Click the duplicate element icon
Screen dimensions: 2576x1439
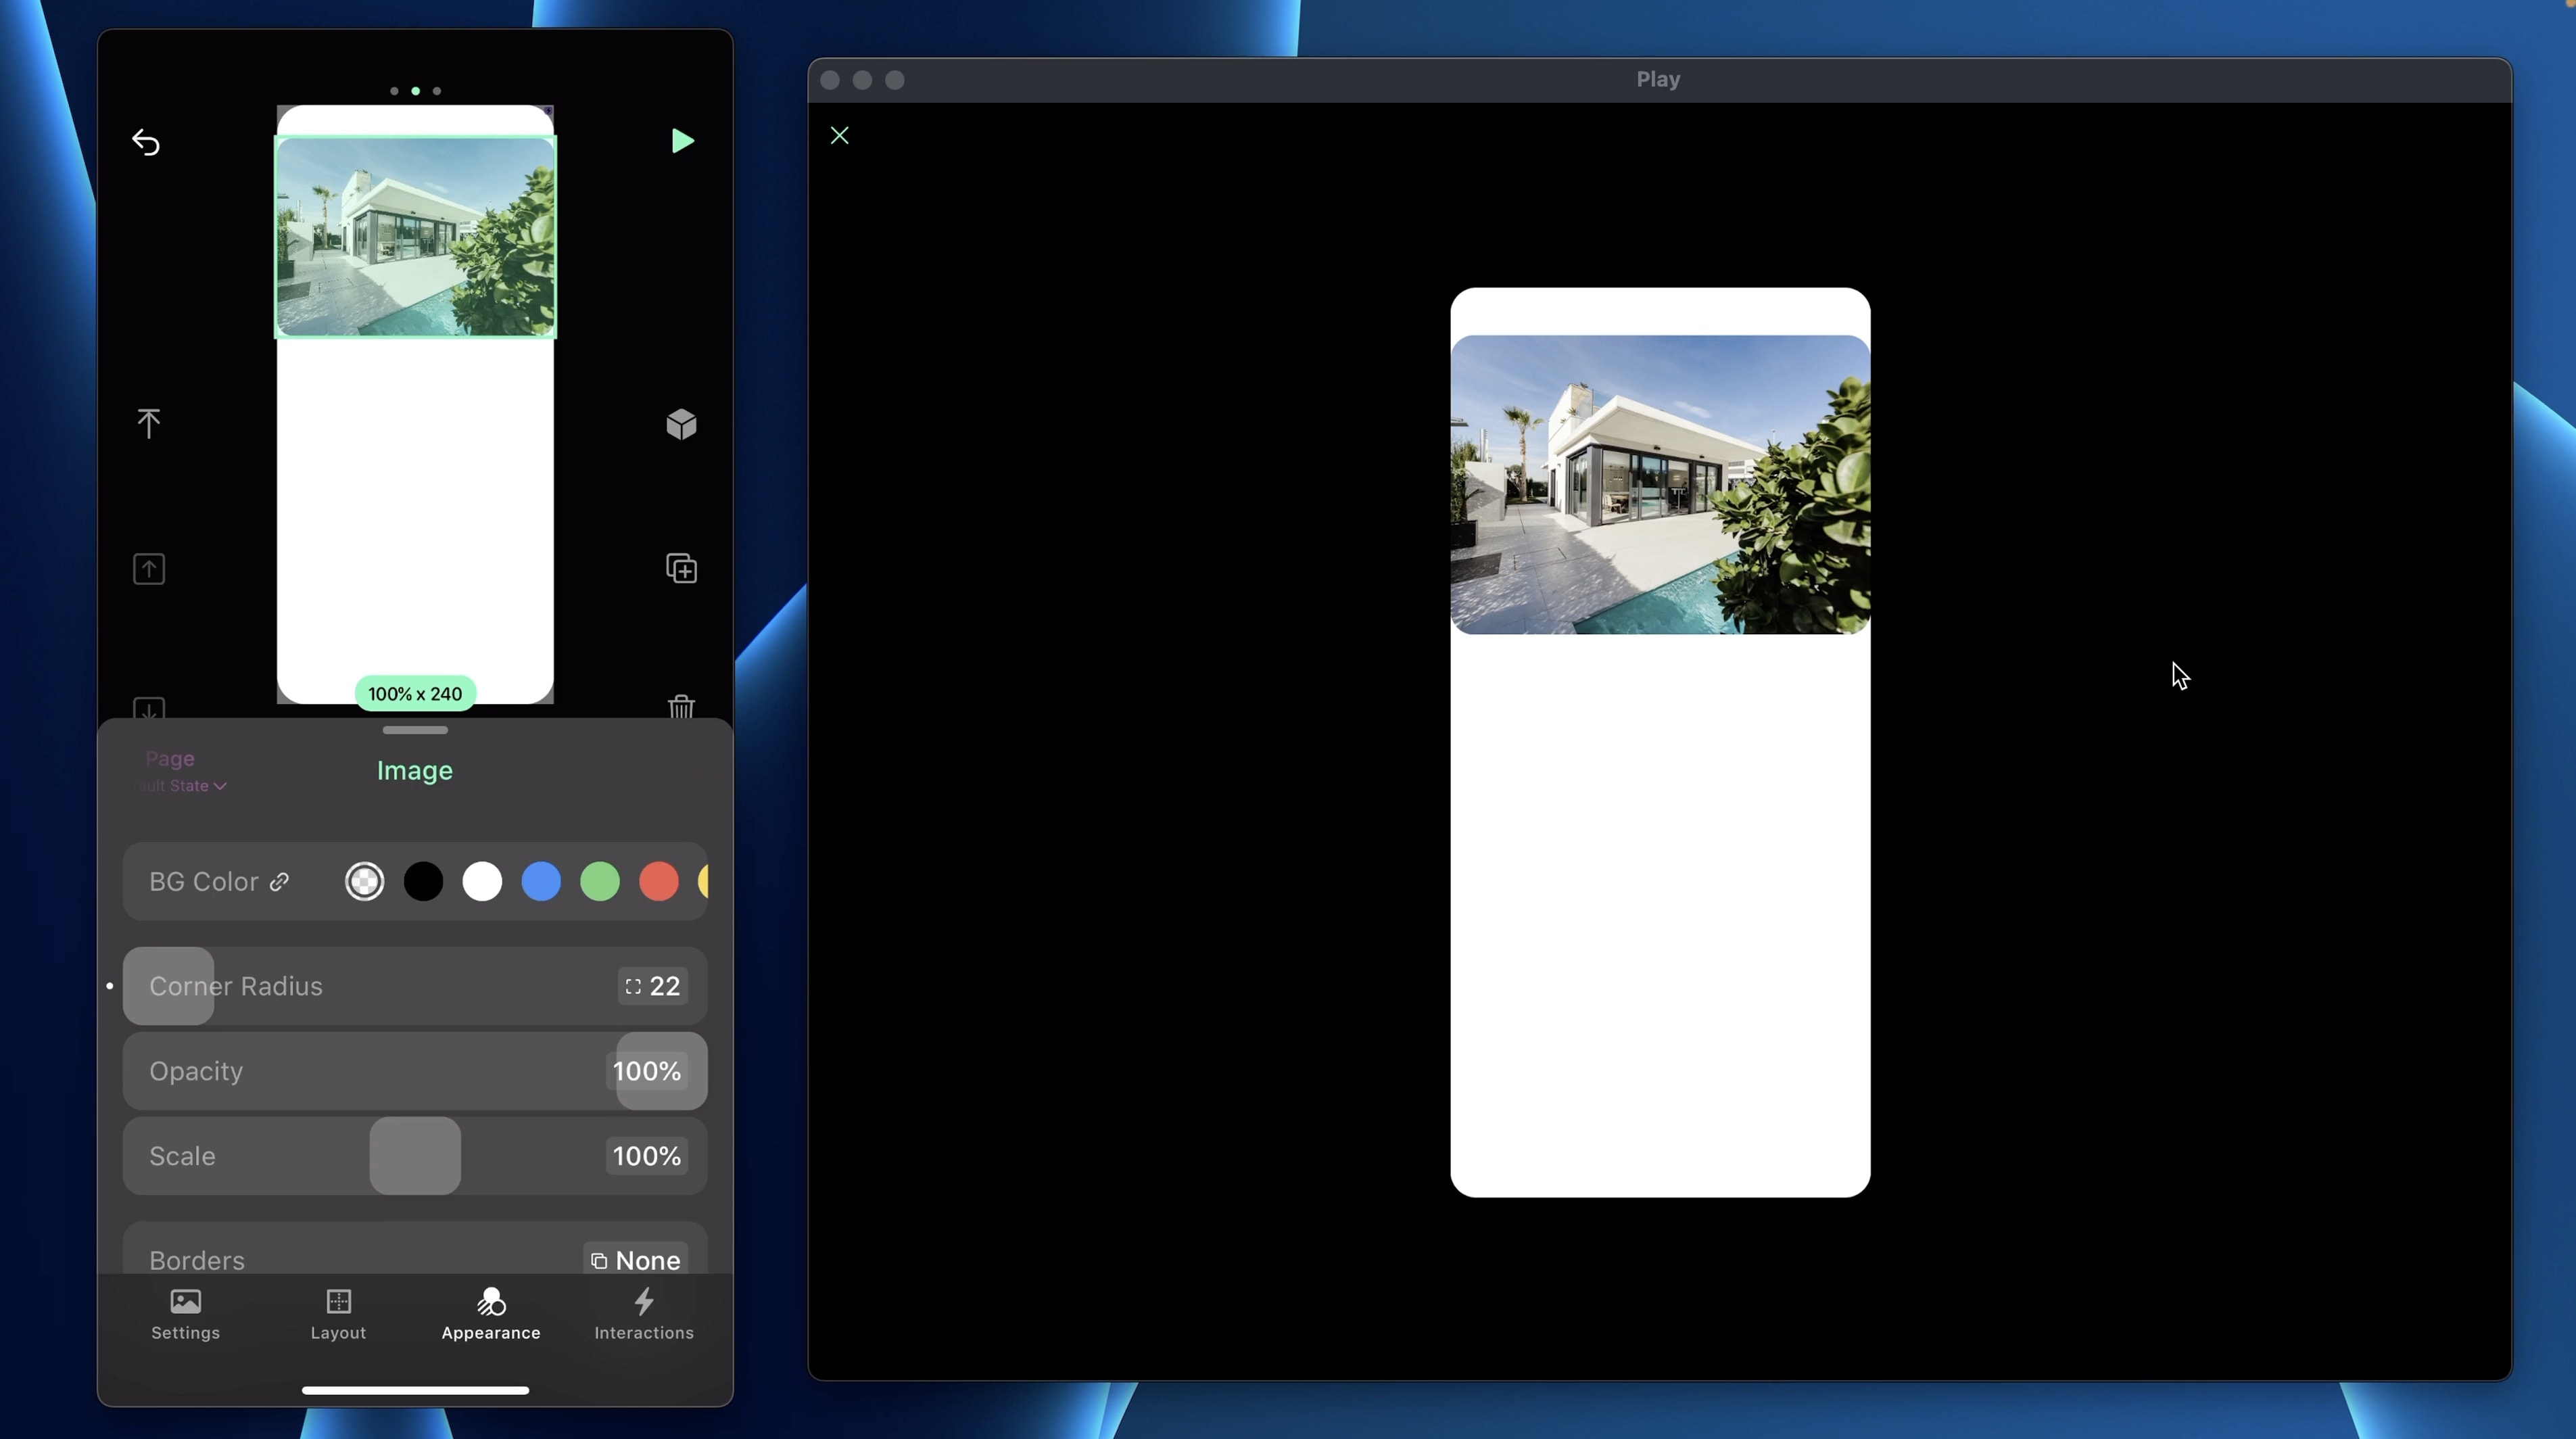pyautogui.click(x=681, y=568)
